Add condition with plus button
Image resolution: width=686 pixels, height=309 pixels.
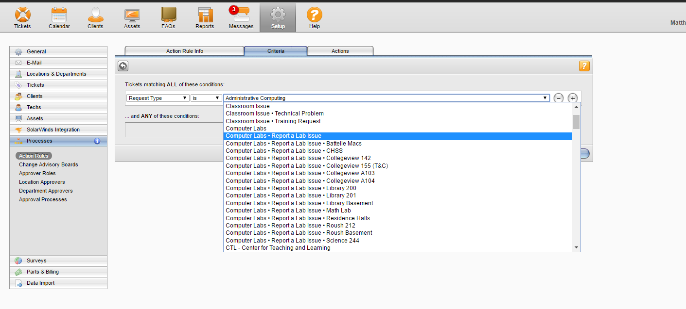(x=573, y=98)
